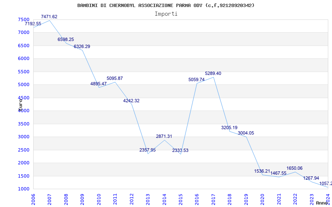
Task: Select the x-axis year 2018
Action: pyautogui.click(x=230, y=200)
